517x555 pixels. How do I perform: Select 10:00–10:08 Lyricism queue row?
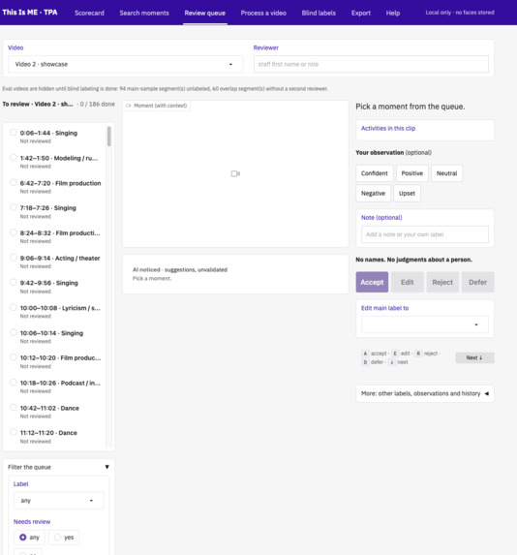click(56, 312)
